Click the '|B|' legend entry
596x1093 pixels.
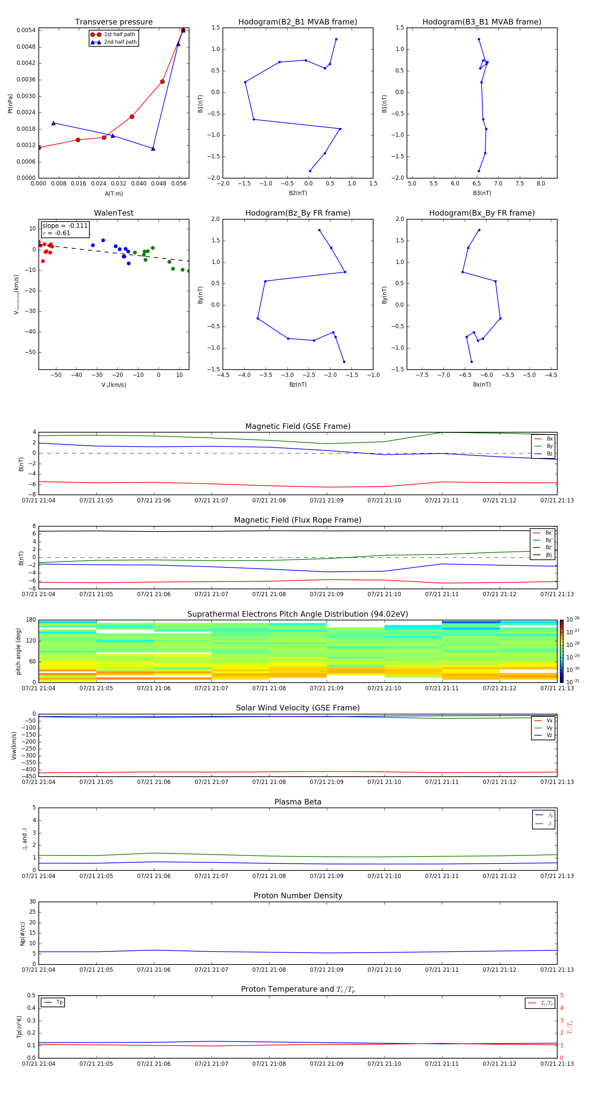[543, 555]
